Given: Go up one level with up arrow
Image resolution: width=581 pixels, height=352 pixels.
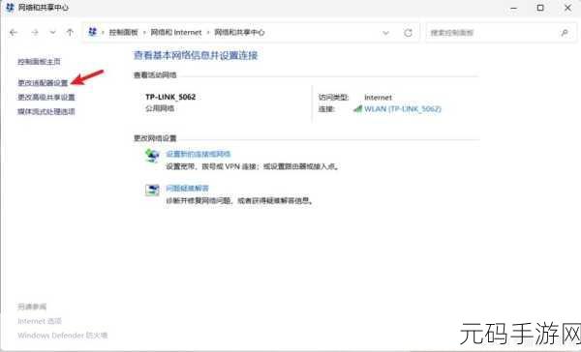Looking at the screenshot, I should [x=70, y=33].
